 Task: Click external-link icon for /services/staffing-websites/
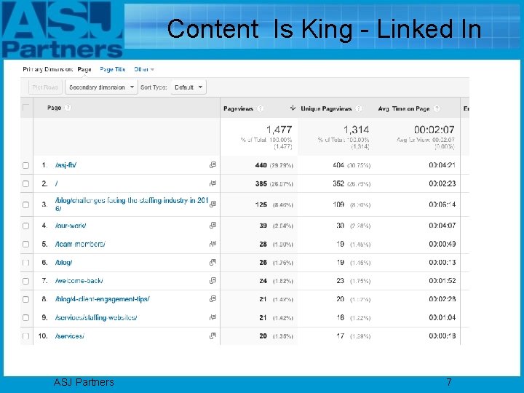pos(213,317)
